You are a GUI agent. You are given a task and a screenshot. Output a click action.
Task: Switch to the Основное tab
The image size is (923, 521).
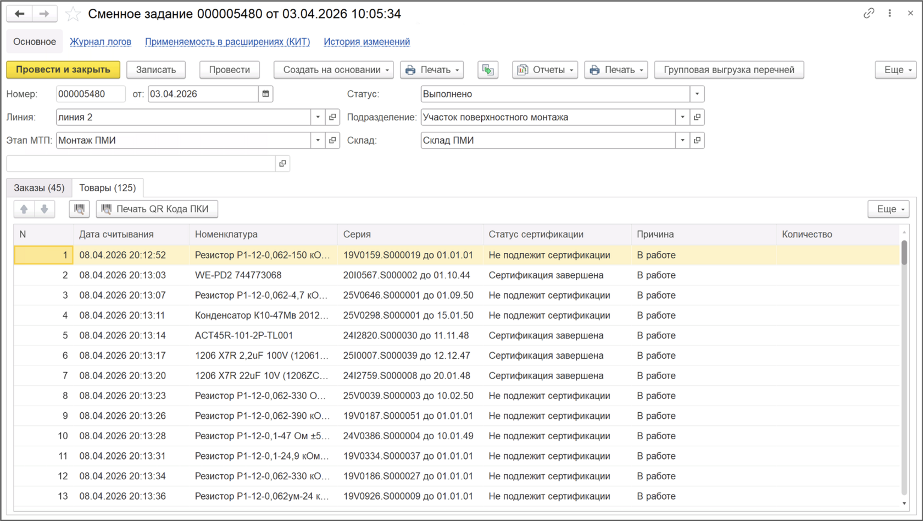tap(35, 42)
